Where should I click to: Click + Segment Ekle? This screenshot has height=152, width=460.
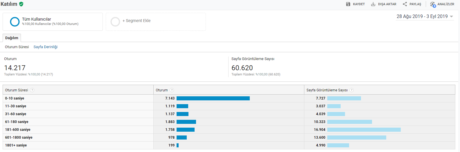[136, 21]
